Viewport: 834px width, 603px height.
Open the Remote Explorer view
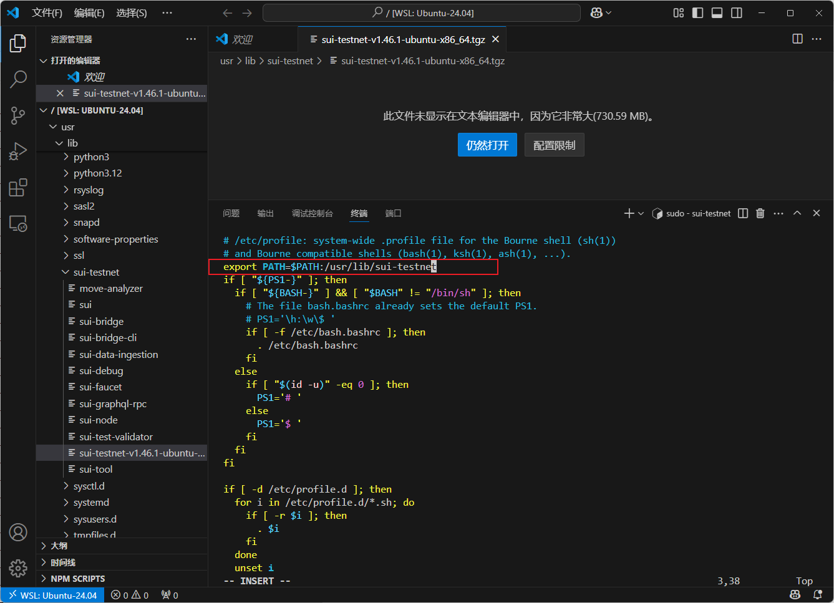click(x=18, y=224)
